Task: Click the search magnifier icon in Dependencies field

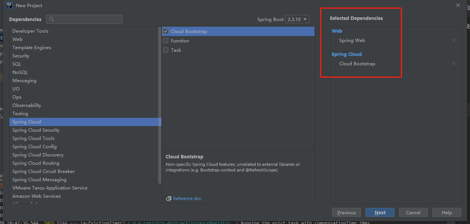Action: (x=52, y=19)
